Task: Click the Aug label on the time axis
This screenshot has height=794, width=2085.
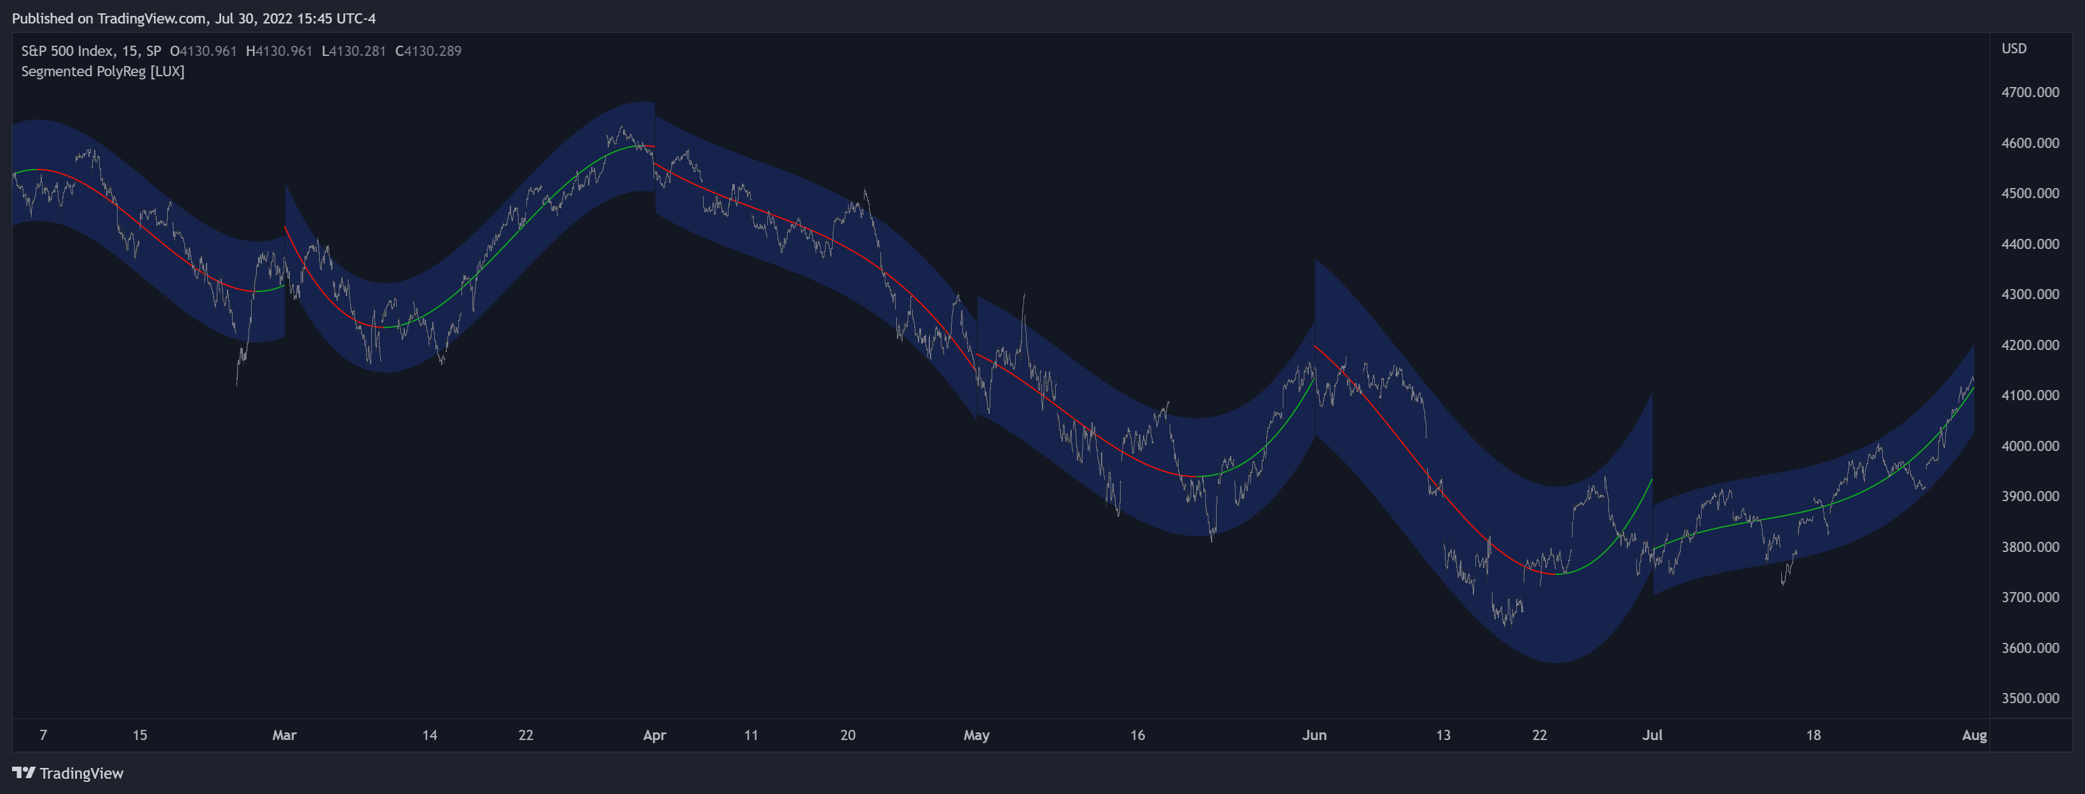Action: coord(1974,736)
